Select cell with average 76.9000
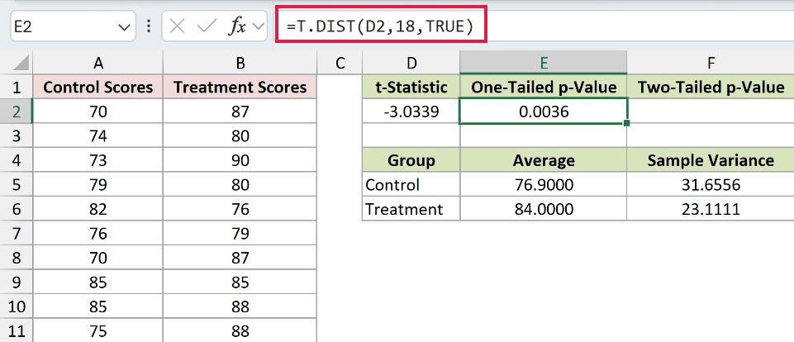794x342 pixels. tap(544, 184)
